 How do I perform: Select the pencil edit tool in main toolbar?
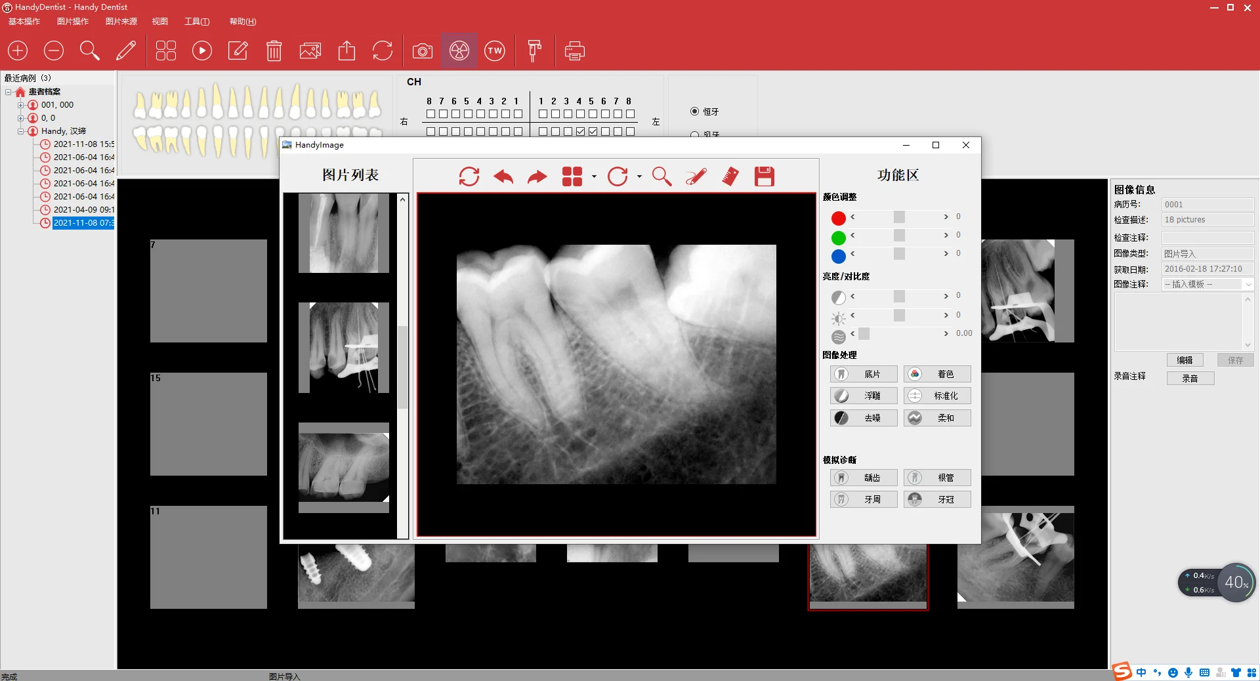[126, 51]
